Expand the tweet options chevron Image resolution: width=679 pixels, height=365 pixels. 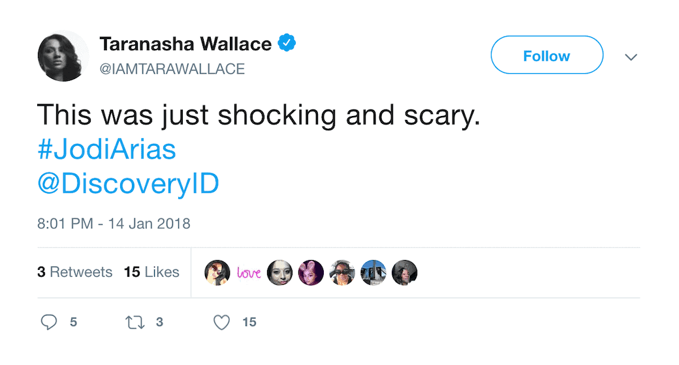pyautogui.click(x=631, y=57)
